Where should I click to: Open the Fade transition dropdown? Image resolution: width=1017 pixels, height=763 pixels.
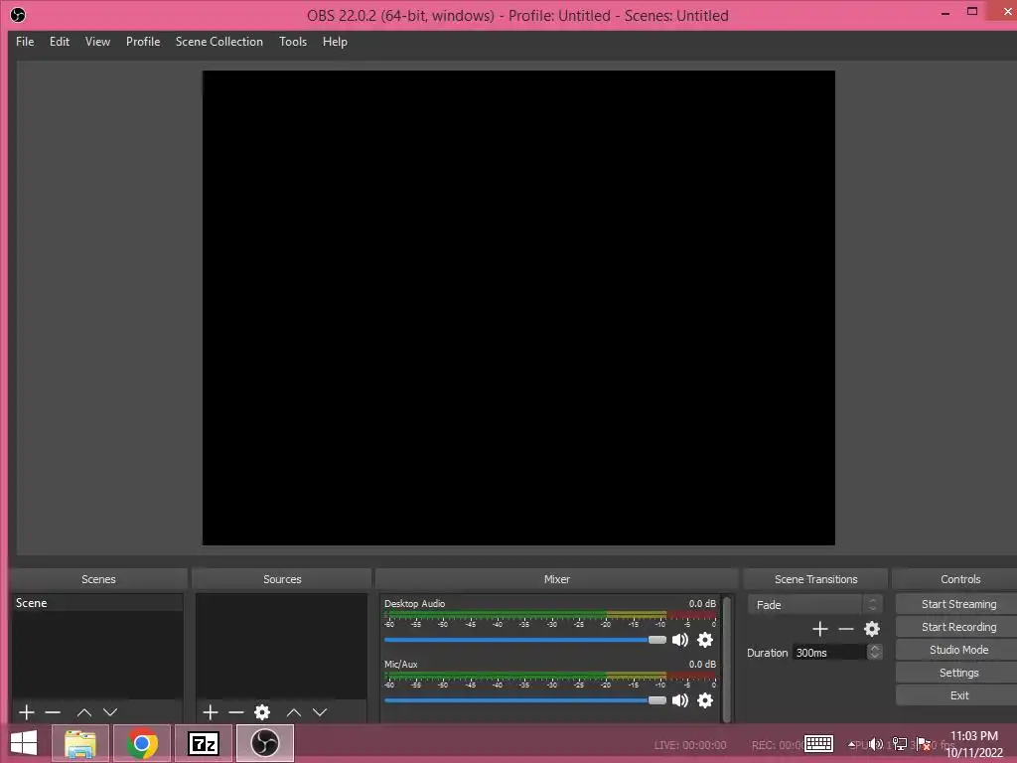(814, 605)
